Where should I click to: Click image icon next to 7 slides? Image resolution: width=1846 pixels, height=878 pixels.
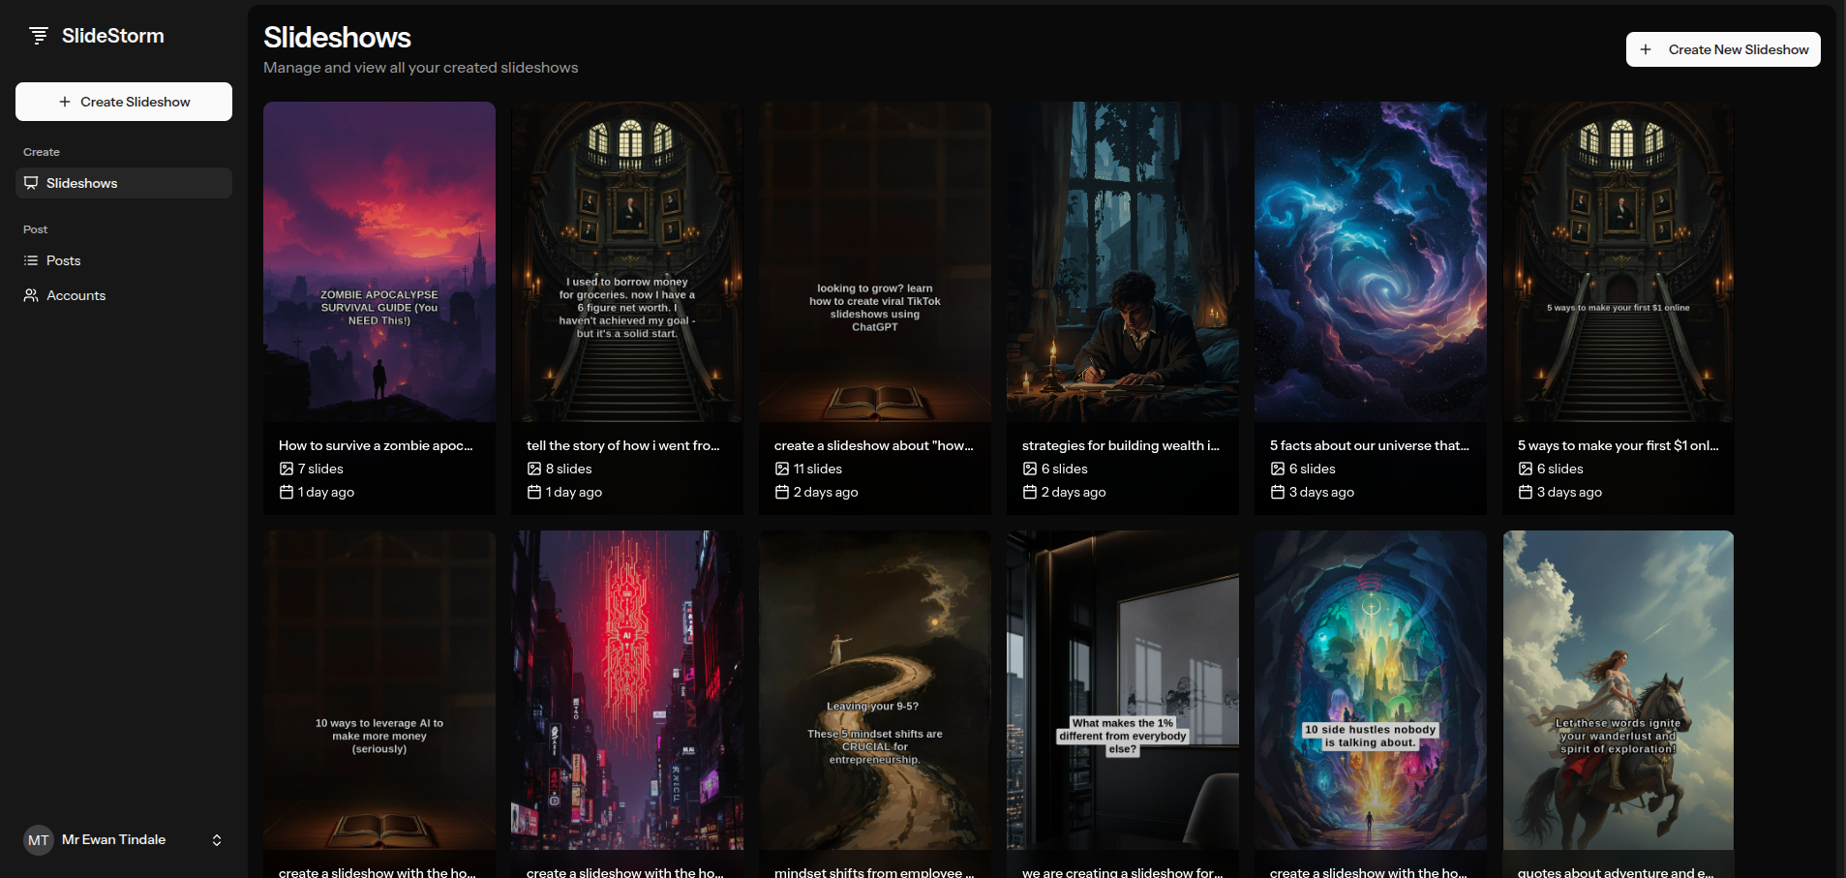point(287,469)
